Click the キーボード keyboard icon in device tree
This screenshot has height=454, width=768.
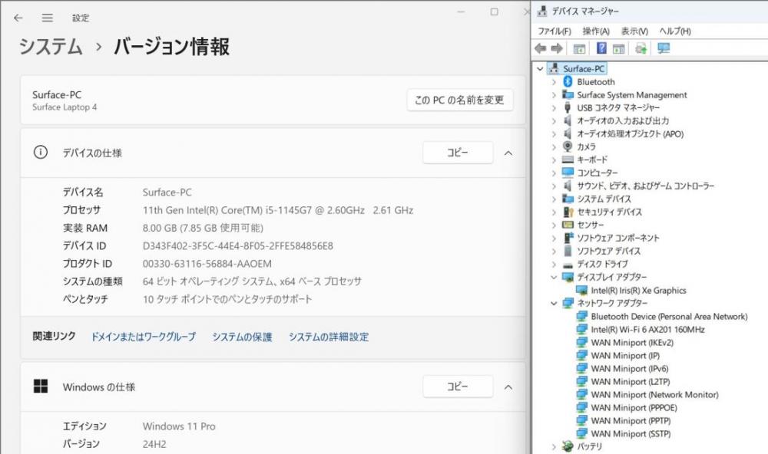point(568,160)
